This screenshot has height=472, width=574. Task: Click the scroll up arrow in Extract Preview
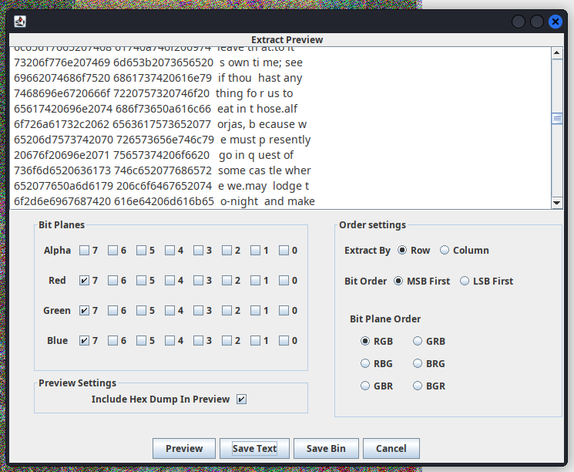click(557, 53)
